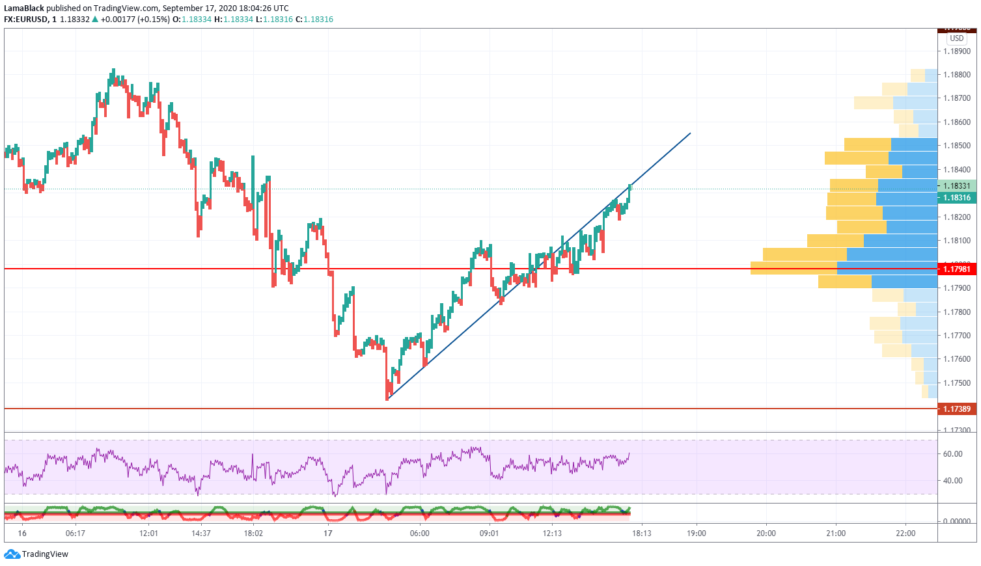Click the 1.17500 price axis label

957,383
